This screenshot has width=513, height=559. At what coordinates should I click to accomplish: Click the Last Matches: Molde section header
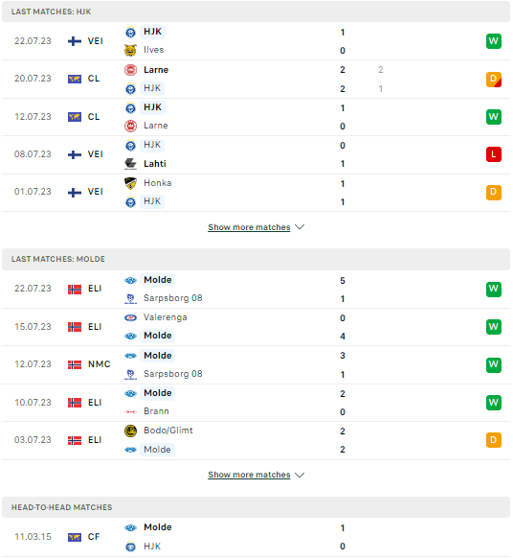256,259
